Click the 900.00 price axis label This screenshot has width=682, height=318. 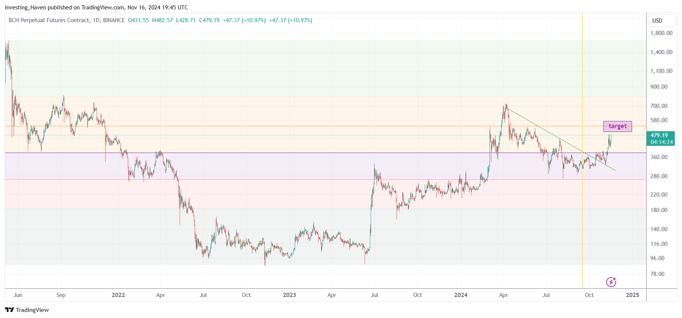(x=659, y=87)
